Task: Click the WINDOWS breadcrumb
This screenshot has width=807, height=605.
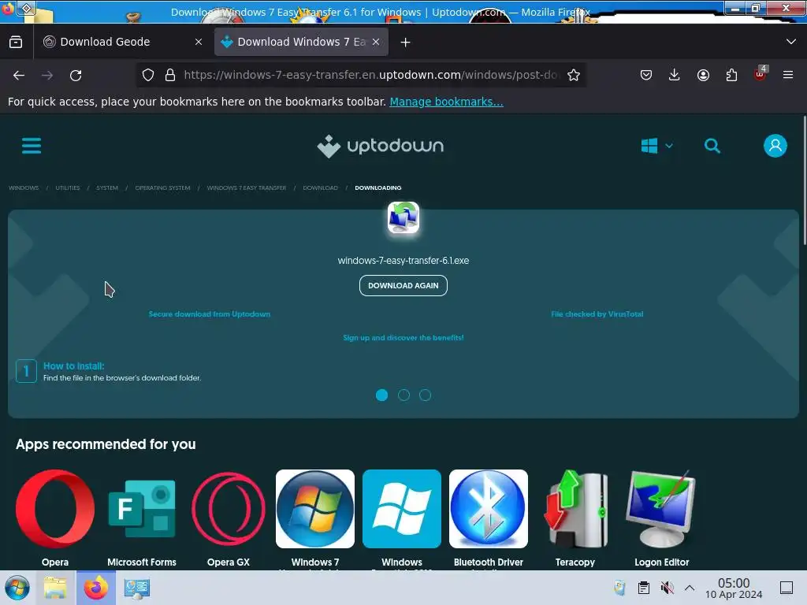Action: [24, 187]
